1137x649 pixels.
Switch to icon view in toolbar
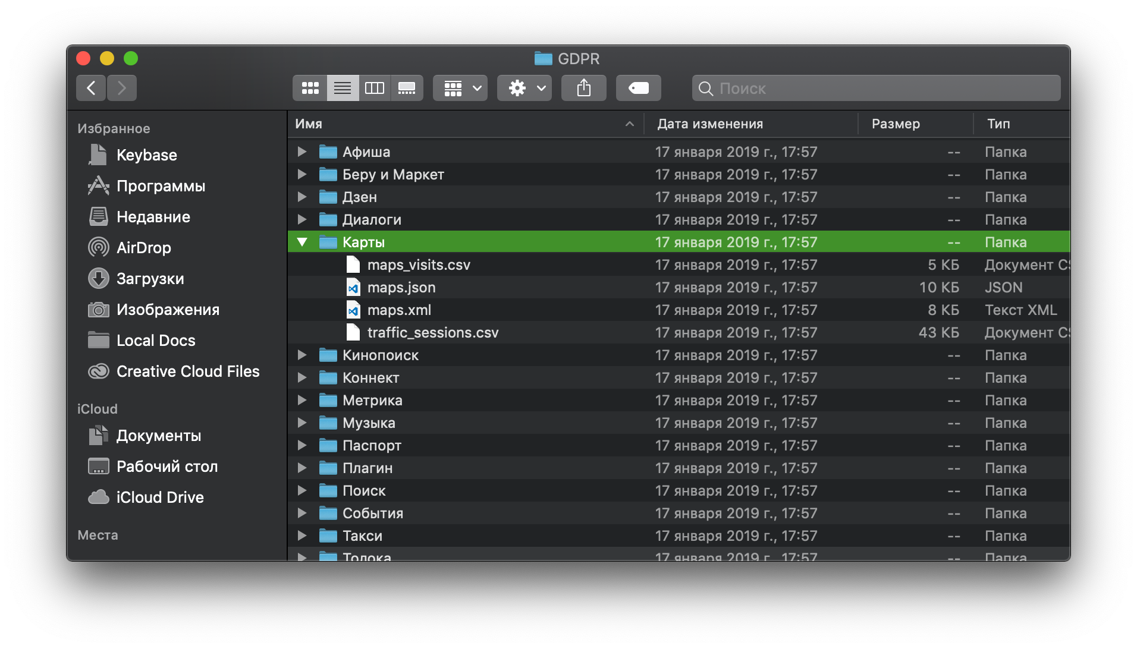click(310, 89)
